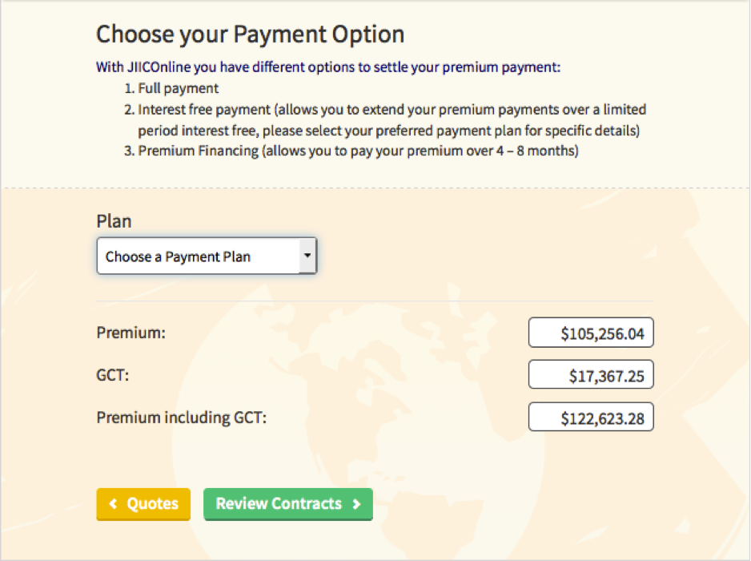The image size is (751, 561).
Task: Click the dashed separator below the options list
Action: (x=375, y=188)
